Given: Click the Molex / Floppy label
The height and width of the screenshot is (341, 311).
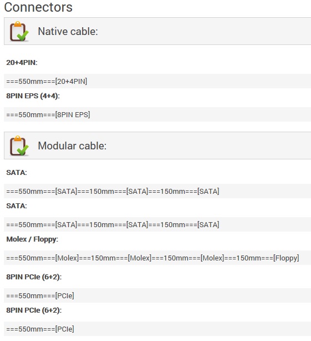Looking at the screenshot, I should pos(32,239).
